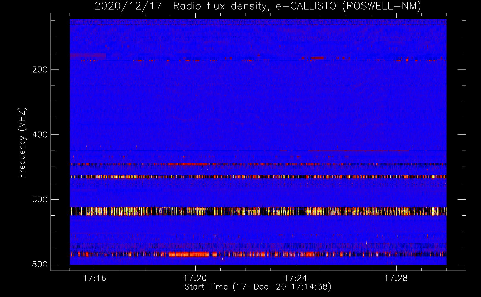Image resolution: width=481 pixels, height=297 pixels.
Task: Select the Start Time axis label
Action: click(x=258, y=287)
